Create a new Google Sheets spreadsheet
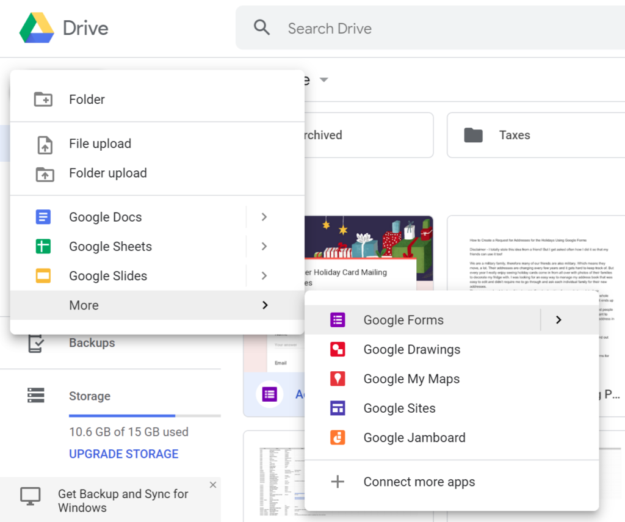 pyautogui.click(x=128, y=246)
